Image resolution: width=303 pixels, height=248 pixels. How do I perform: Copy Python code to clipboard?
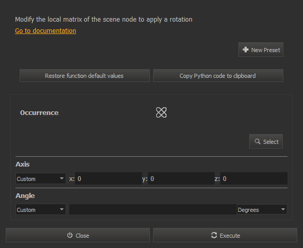218,76
